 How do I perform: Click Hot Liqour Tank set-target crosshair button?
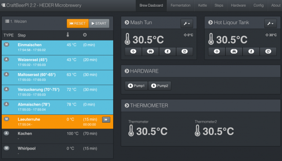217,51
